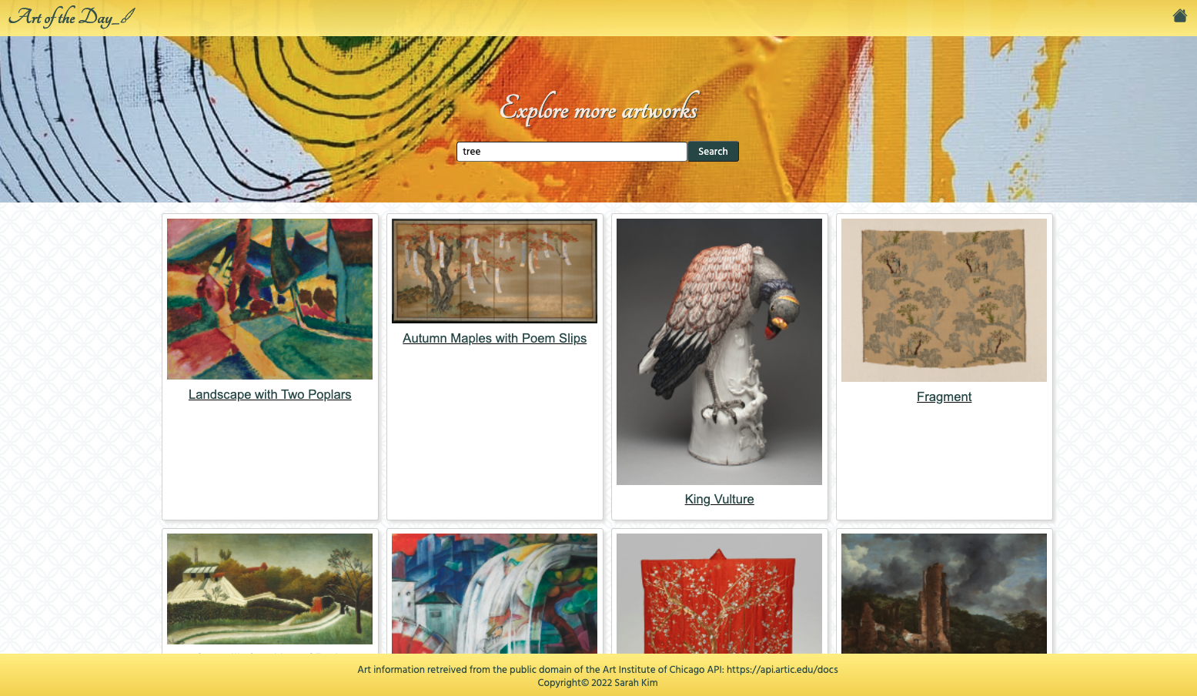Click the Art of the Day logo

(x=72, y=17)
